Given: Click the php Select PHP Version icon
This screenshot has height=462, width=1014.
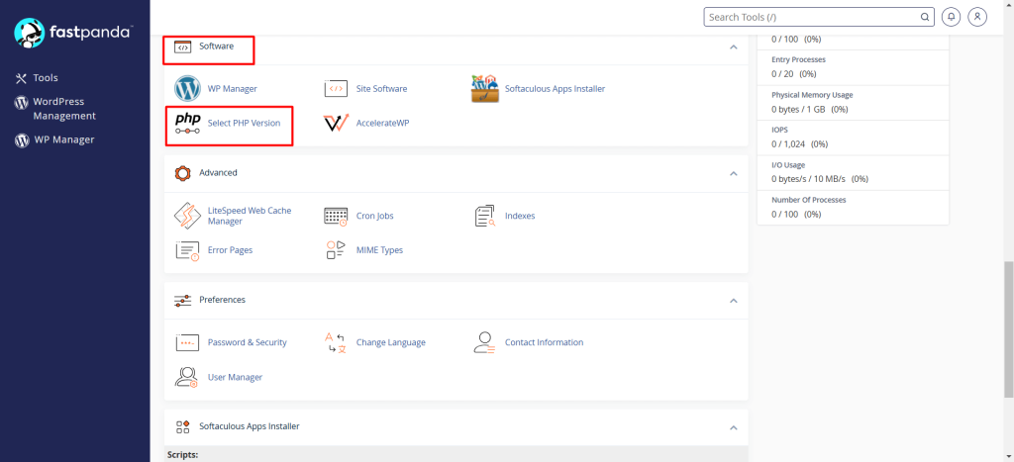Looking at the screenshot, I should point(187,123).
